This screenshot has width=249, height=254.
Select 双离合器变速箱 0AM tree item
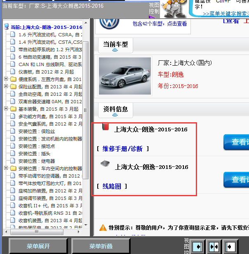coord(50,102)
